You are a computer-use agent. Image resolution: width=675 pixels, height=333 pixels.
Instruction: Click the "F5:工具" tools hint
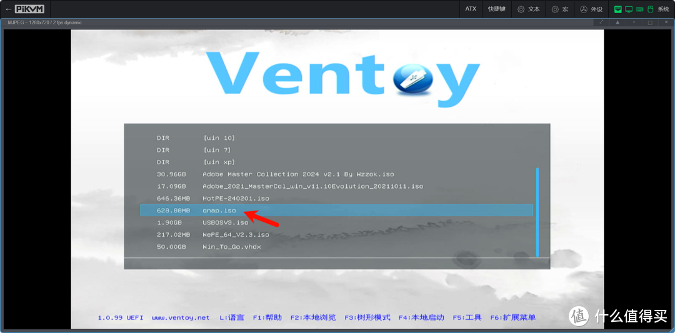point(467,317)
